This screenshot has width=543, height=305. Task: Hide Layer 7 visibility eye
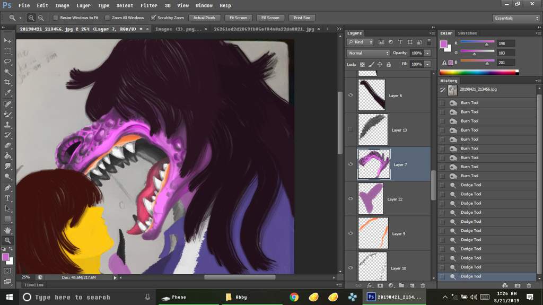pos(351,164)
